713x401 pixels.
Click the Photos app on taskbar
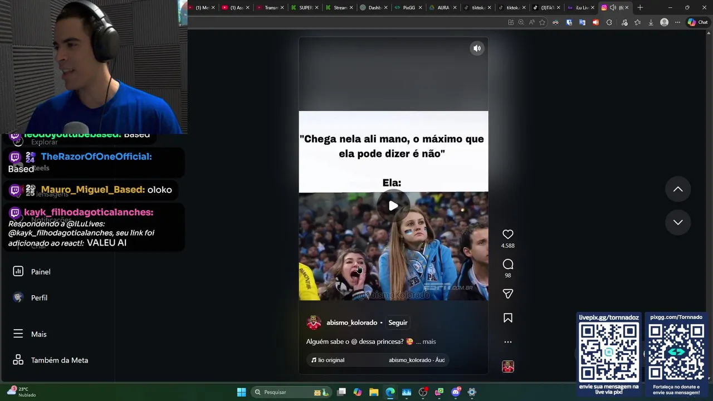[407, 392]
